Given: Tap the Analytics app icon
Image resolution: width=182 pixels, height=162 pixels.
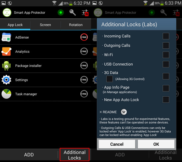Looking at the screenshot, I should [6, 51].
